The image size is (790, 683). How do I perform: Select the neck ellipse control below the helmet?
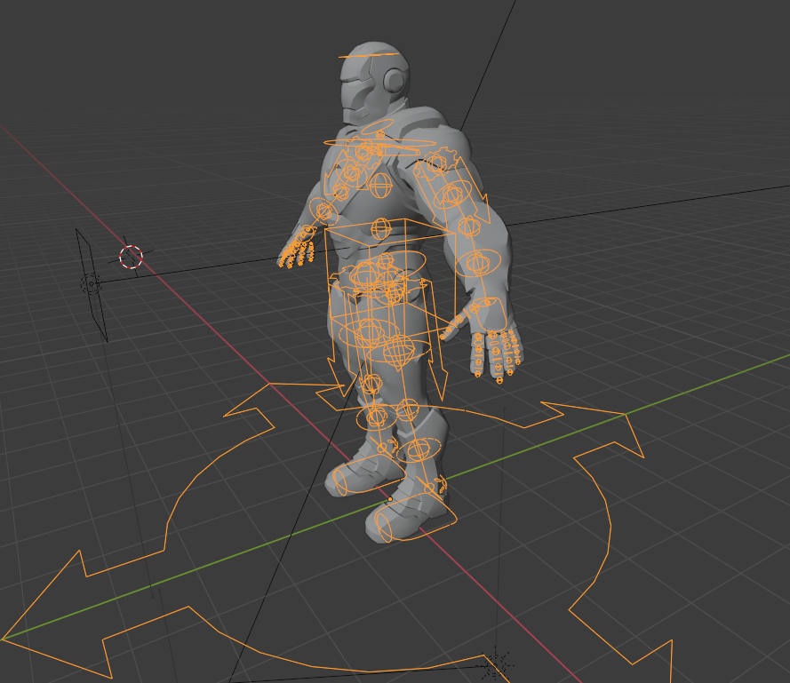pyautogui.click(x=377, y=126)
